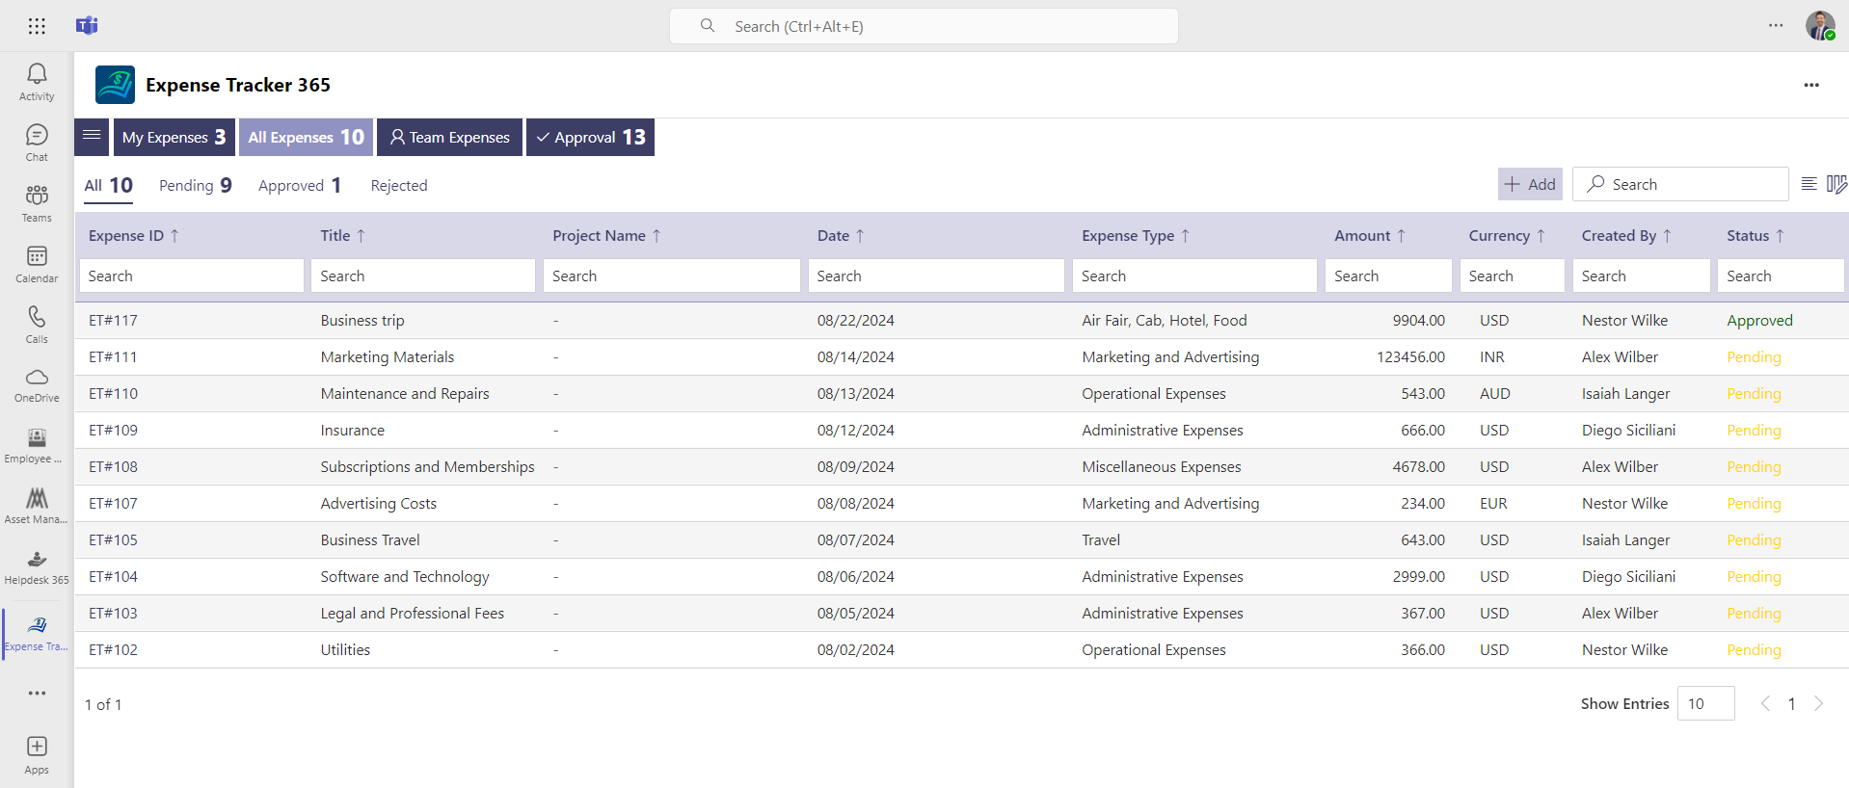1849x788 pixels.
Task: Click Subscriptions and Memberships title
Action: click(x=427, y=466)
